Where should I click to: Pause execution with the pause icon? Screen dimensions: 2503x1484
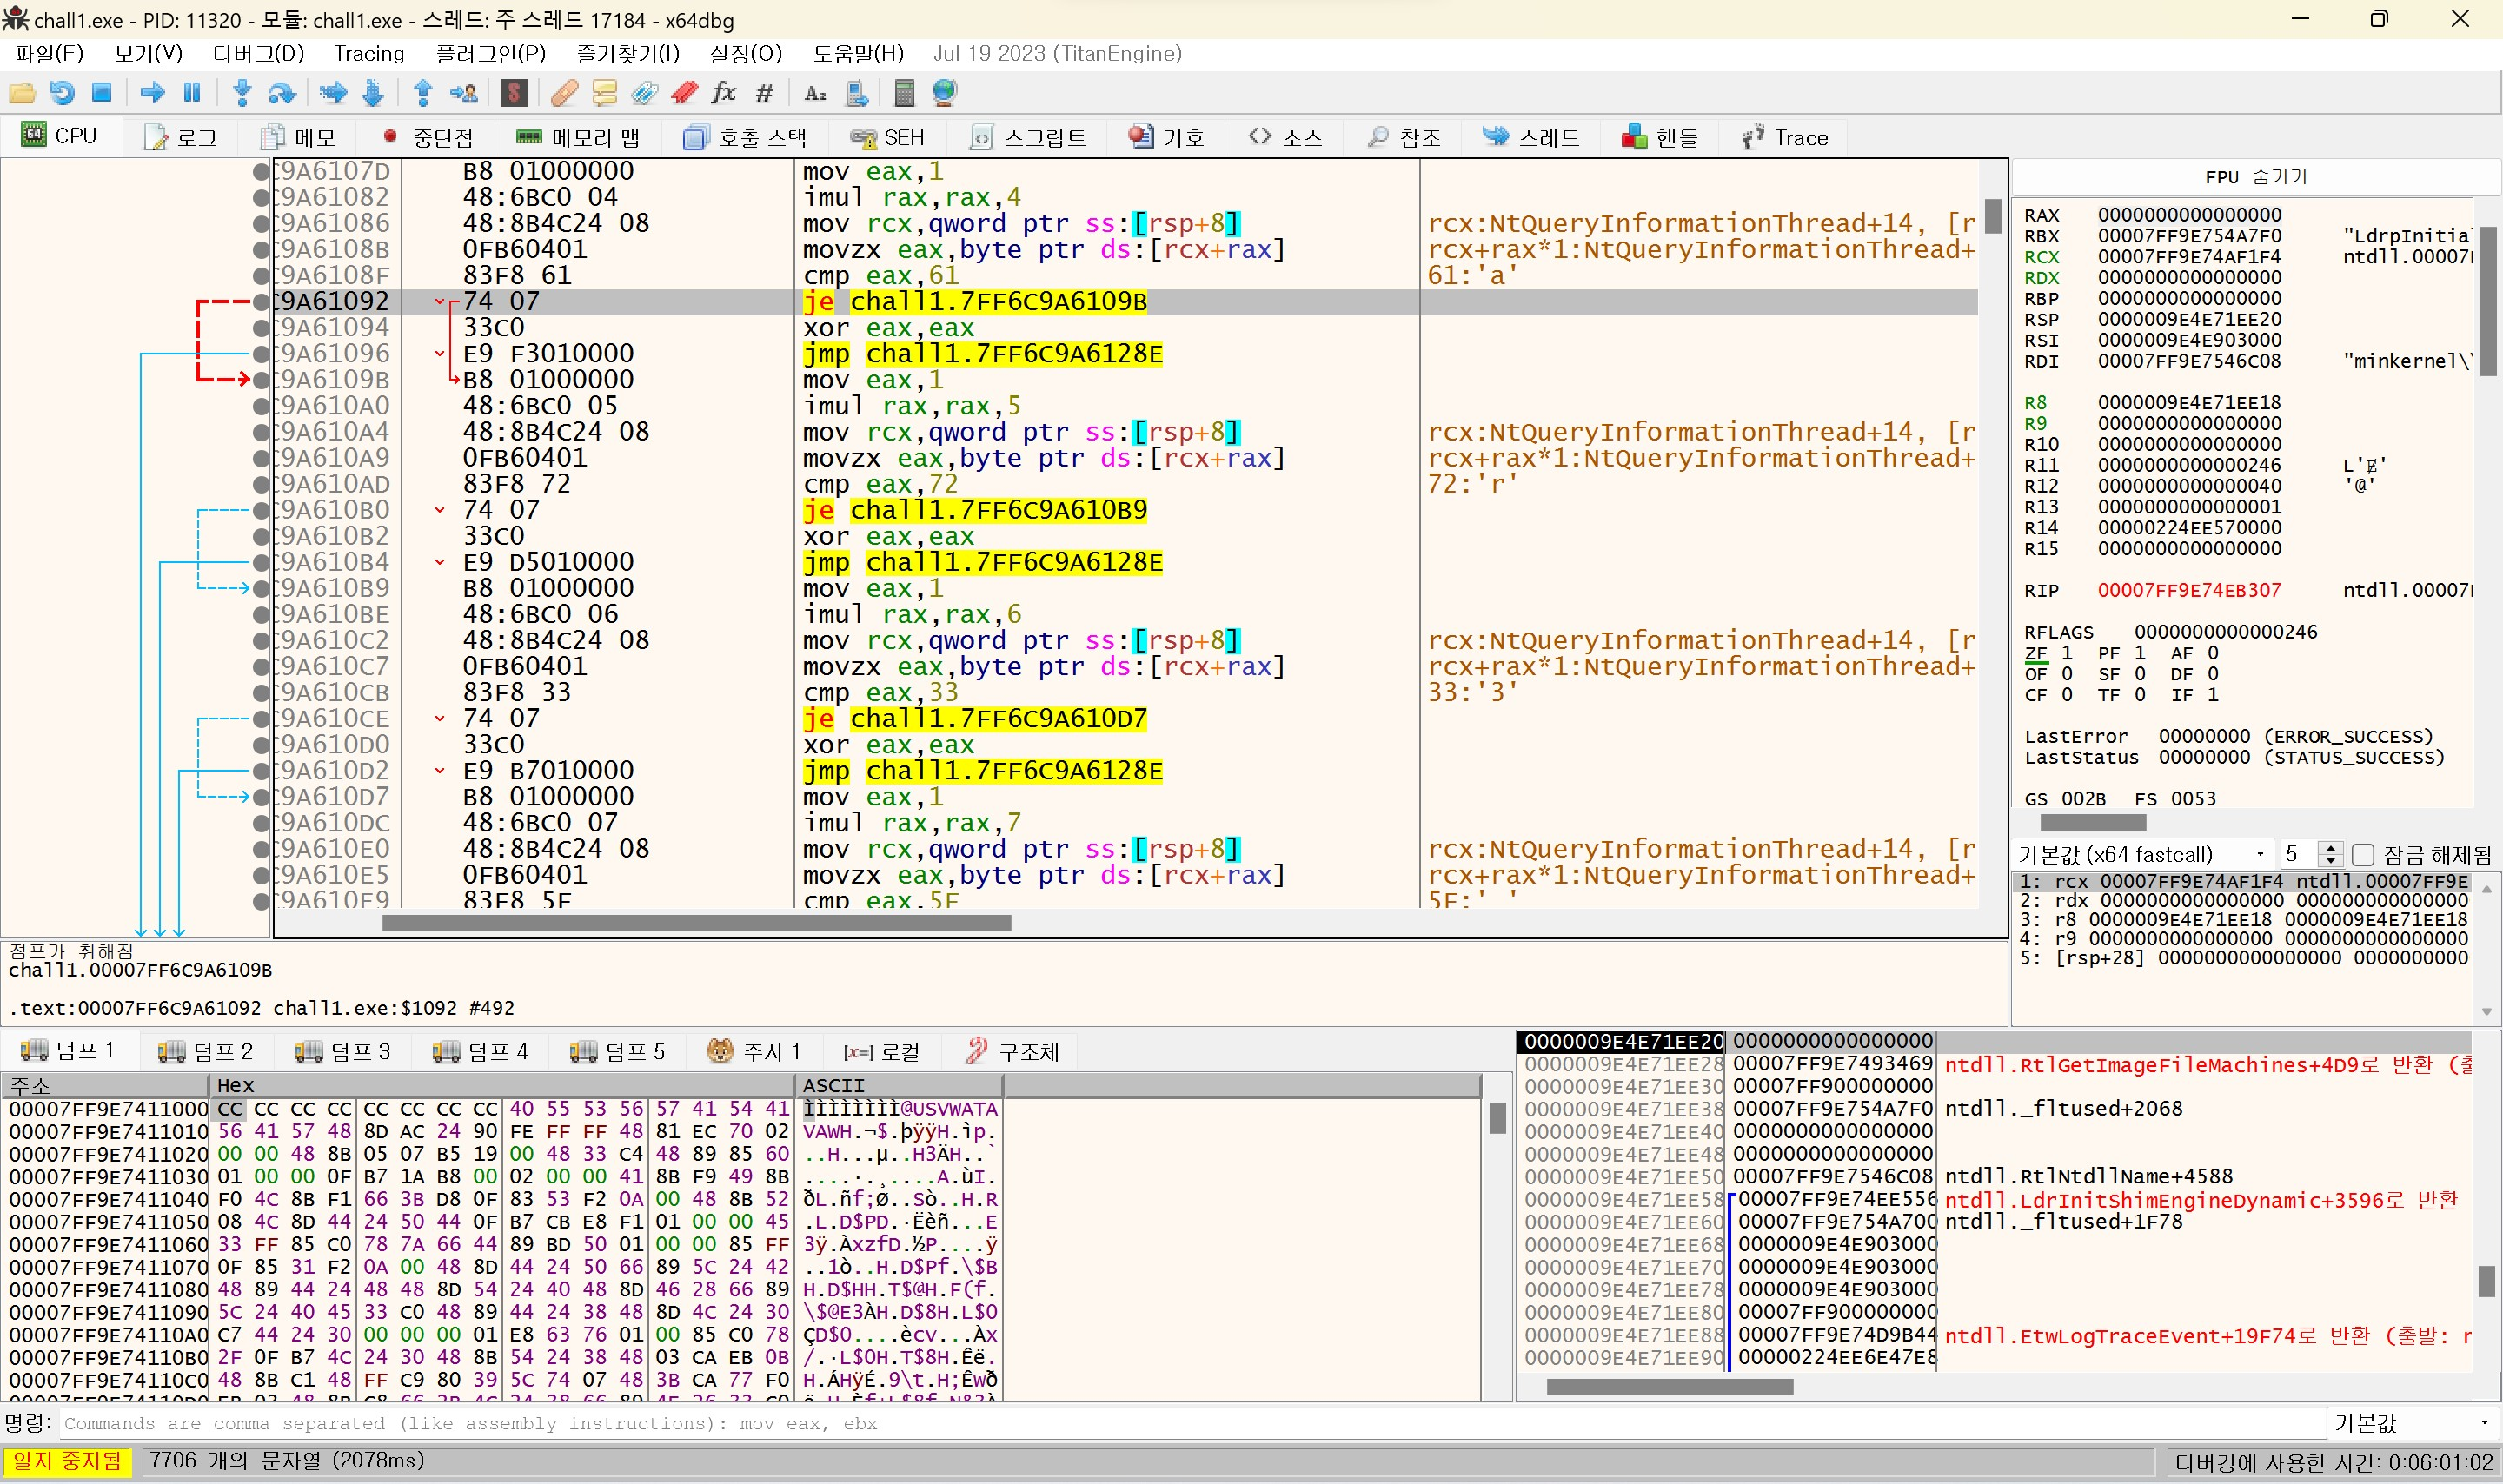[192, 93]
